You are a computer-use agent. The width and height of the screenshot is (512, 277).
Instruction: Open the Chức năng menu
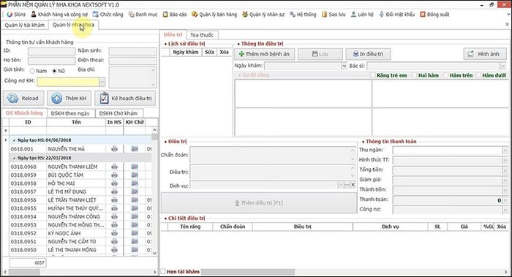coord(108,15)
